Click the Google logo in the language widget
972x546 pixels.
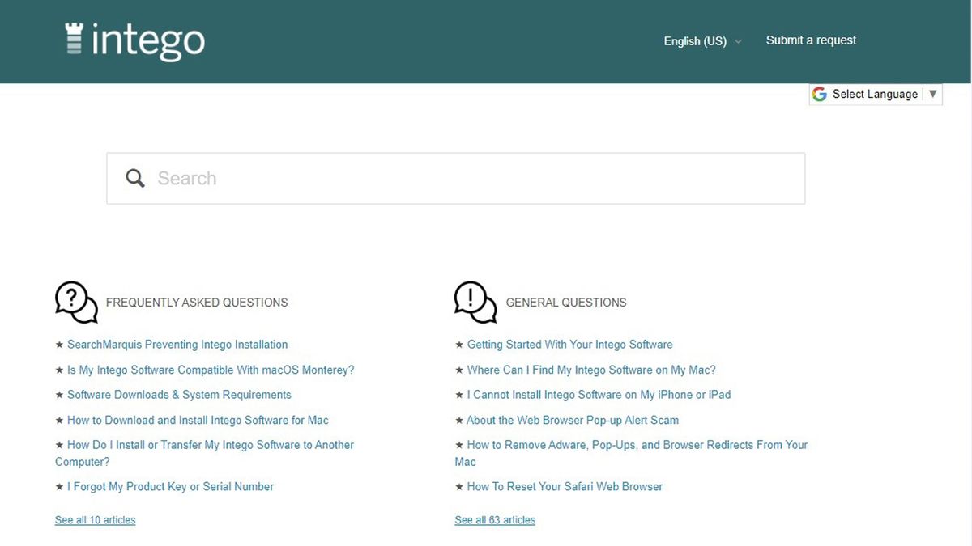[820, 94]
